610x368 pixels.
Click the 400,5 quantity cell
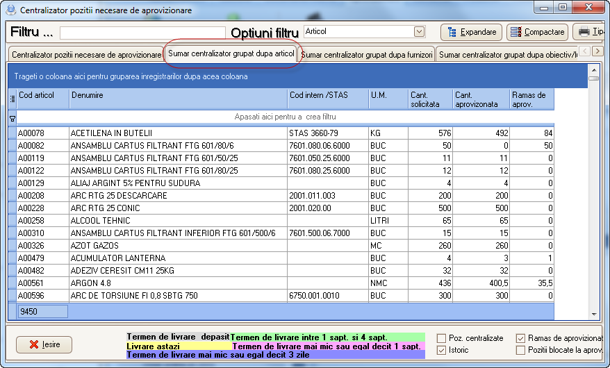pyautogui.click(x=481, y=283)
